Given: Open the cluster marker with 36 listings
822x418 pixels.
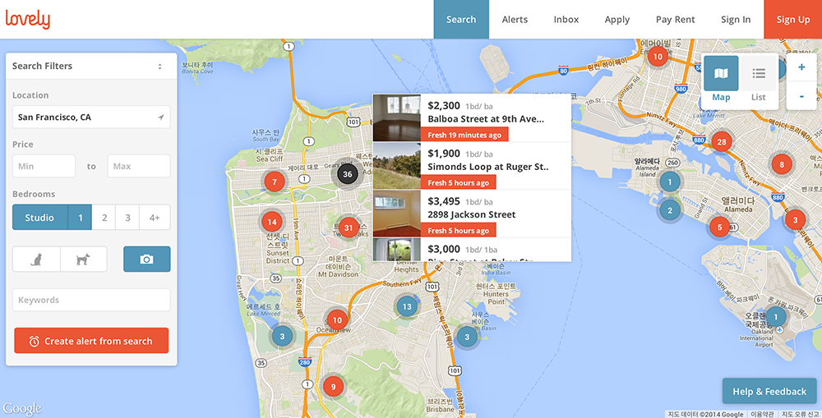Looking at the screenshot, I should pos(348,174).
